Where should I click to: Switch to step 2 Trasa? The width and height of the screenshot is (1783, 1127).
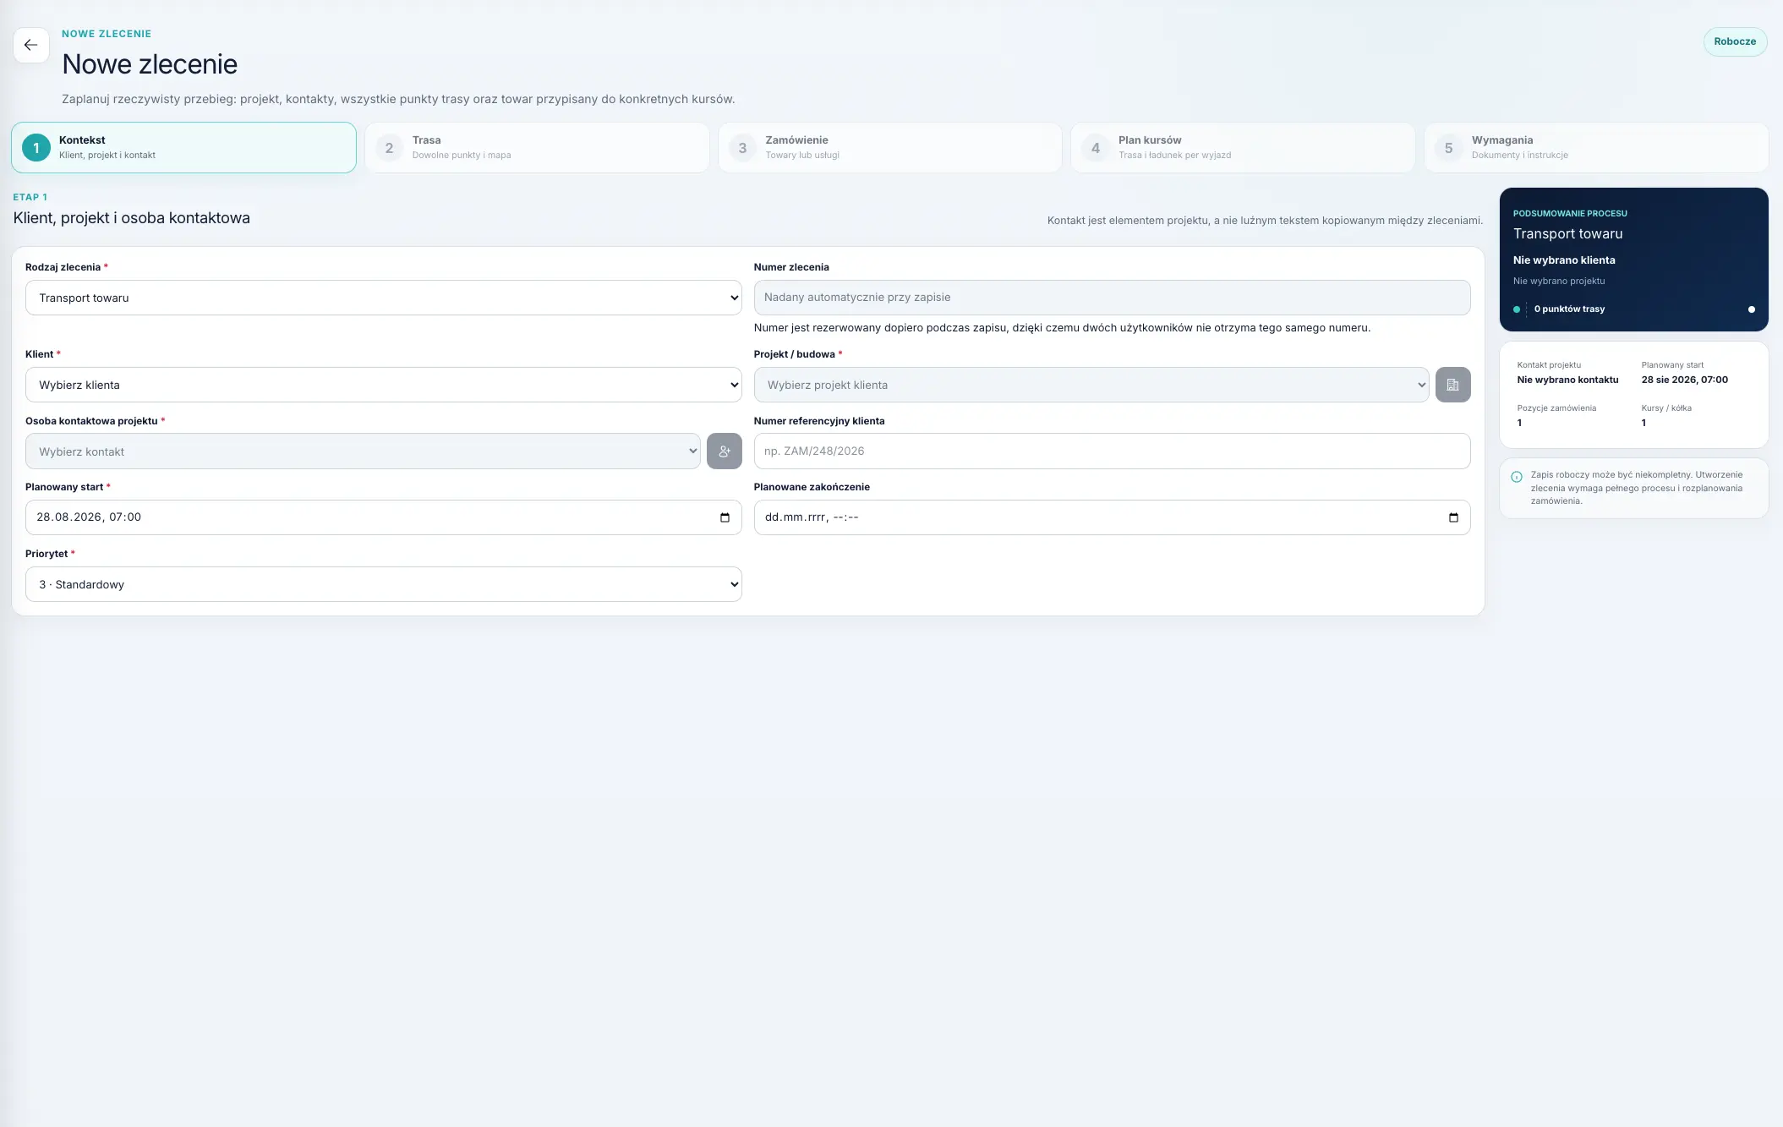537,148
